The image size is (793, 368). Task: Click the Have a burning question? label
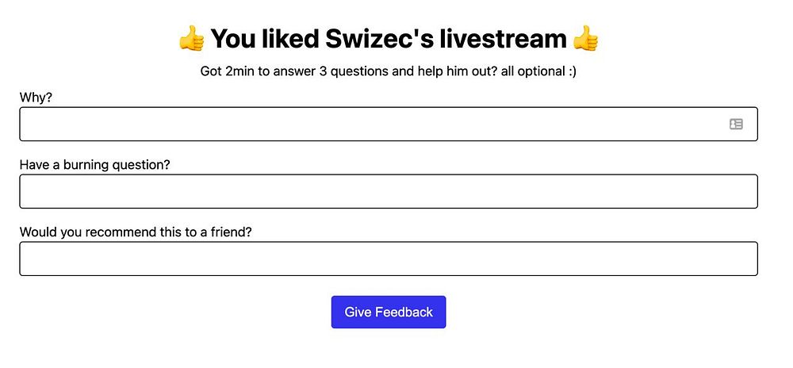click(94, 165)
